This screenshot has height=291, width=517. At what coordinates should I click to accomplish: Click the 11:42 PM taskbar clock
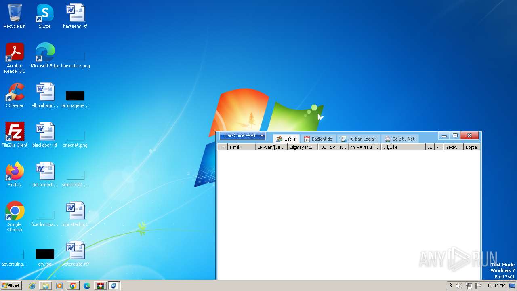tap(496, 286)
